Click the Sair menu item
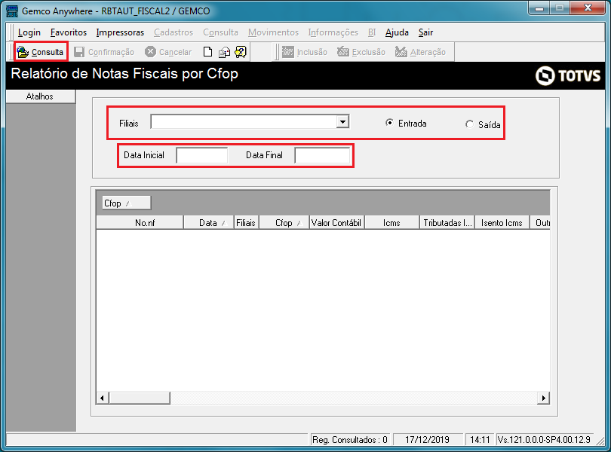Screen dimensions: 611x452 click(425, 32)
